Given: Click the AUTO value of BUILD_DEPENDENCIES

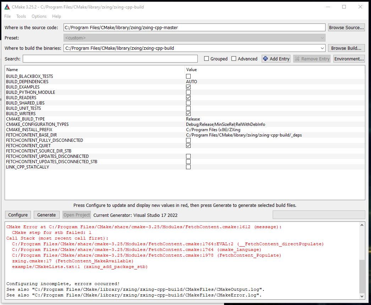Looking at the screenshot, I should (191, 81).
